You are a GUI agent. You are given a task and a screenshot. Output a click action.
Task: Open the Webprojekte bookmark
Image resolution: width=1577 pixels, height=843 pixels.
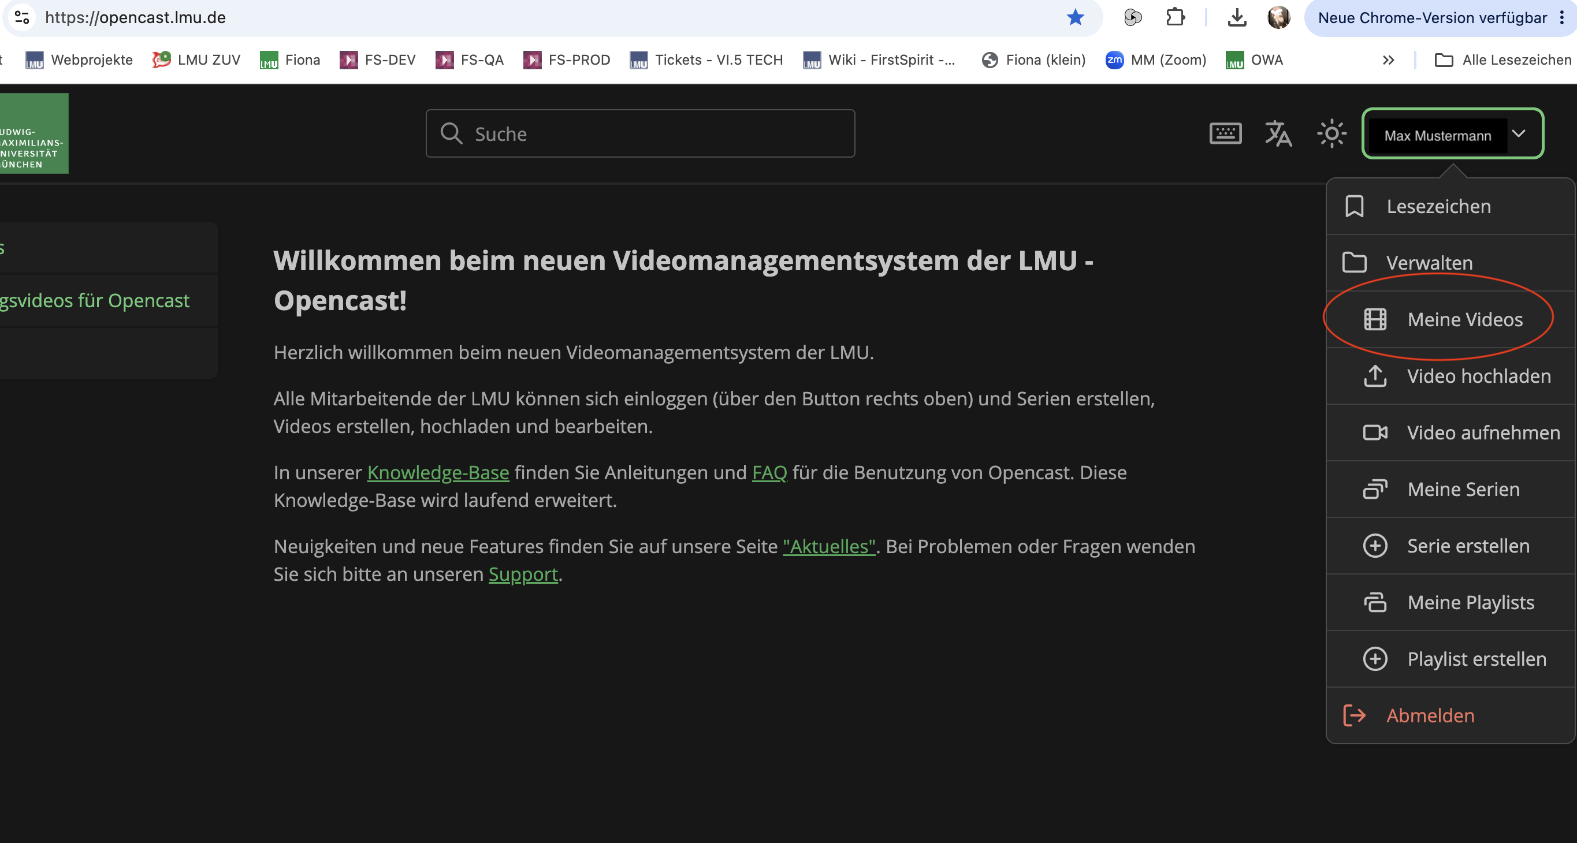(x=79, y=60)
